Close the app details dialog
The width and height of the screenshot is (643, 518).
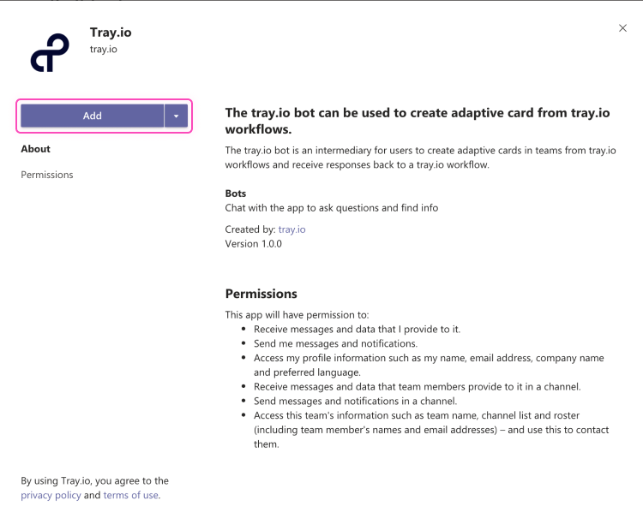(622, 28)
